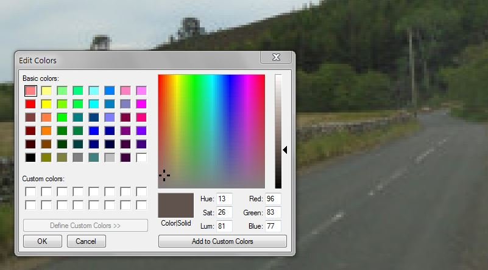Image resolution: width=488 pixels, height=270 pixels.
Task: Choose the bright magenta swatch in second row
Action: coord(141,104)
